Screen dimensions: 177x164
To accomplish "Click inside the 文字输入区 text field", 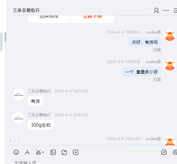I will [95, 162].
